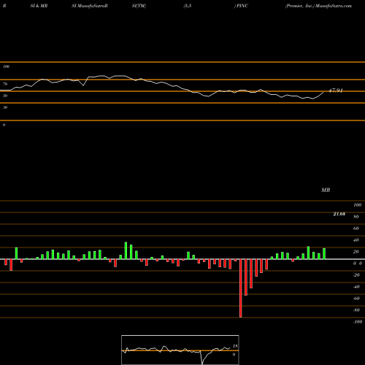Click the MR axis label 60
Screen dimensions: 365x365
[356, 228]
